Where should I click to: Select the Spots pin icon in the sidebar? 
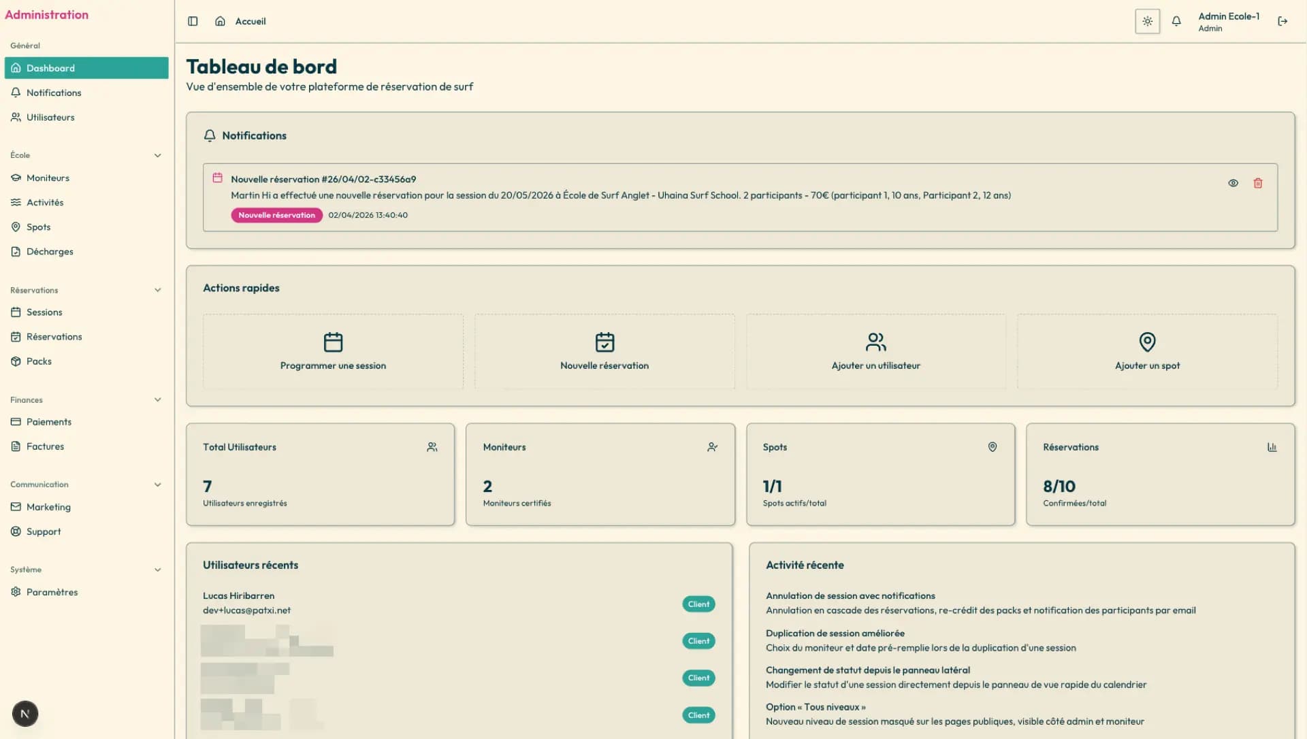click(x=17, y=227)
